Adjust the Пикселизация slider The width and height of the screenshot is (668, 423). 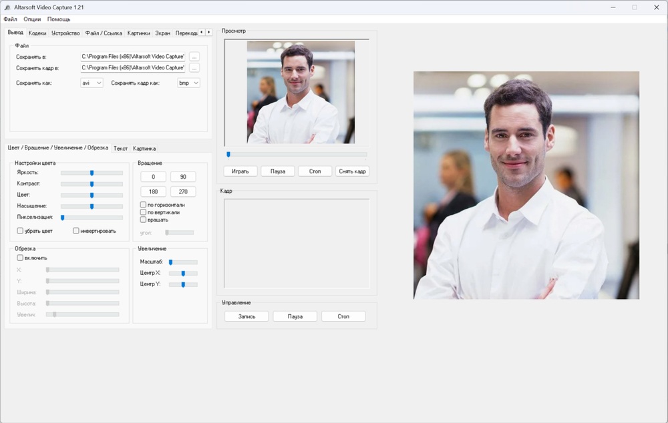92,217
